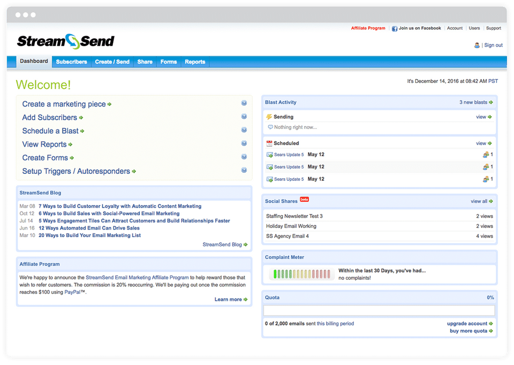Go to the Create / Send tab
The image size is (514, 365).
tap(112, 62)
